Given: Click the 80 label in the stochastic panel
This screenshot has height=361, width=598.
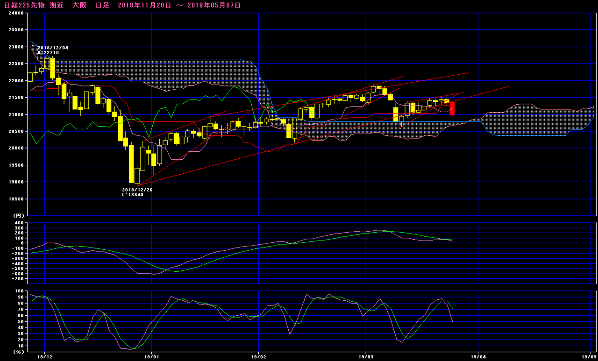Looking at the screenshot, I should [21, 304].
